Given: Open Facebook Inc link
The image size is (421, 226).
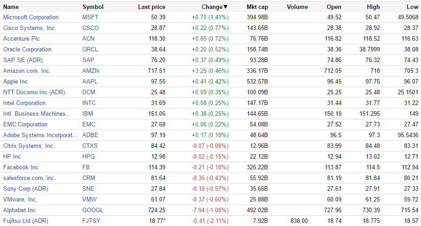Looking at the screenshot, I should [21, 167].
